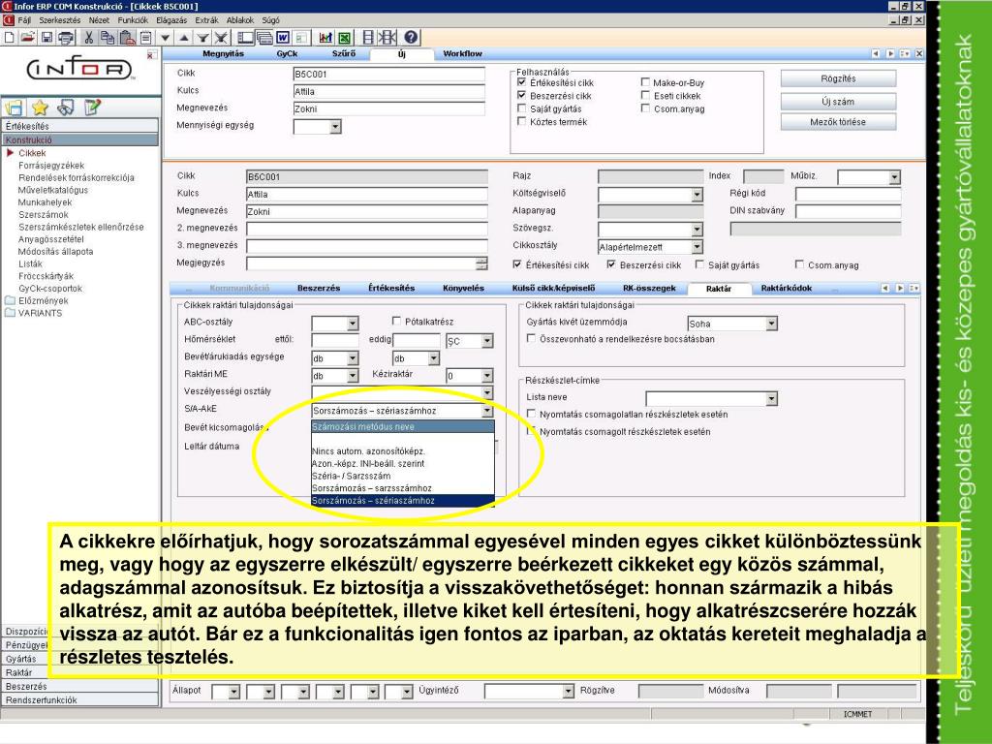Open the Funkciók menu
This screenshot has height=744, width=992.
tap(132, 20)
